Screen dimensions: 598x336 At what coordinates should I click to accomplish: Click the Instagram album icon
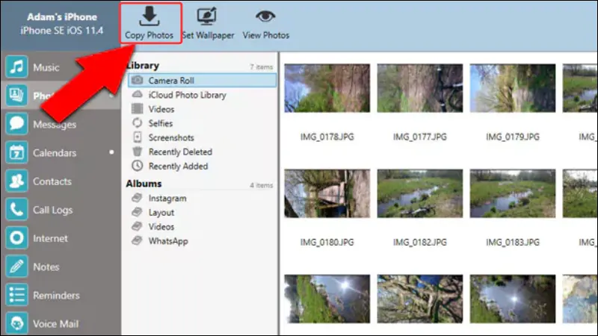[137, 198]
